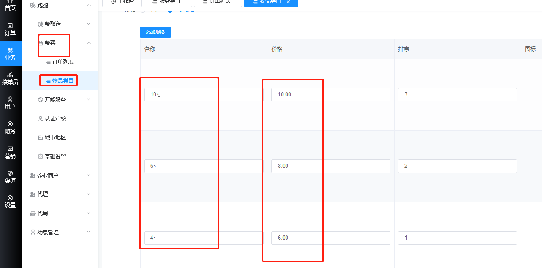Open 订单列表 under 帮买

tap(62, 62)
